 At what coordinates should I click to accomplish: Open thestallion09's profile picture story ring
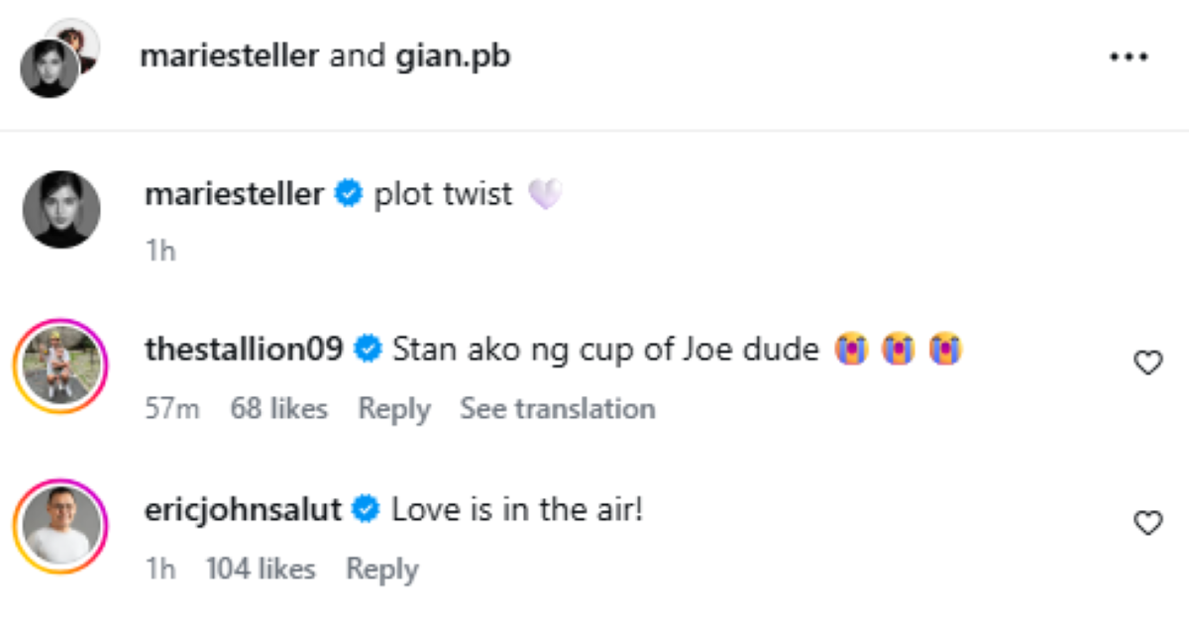click(61, 367)
